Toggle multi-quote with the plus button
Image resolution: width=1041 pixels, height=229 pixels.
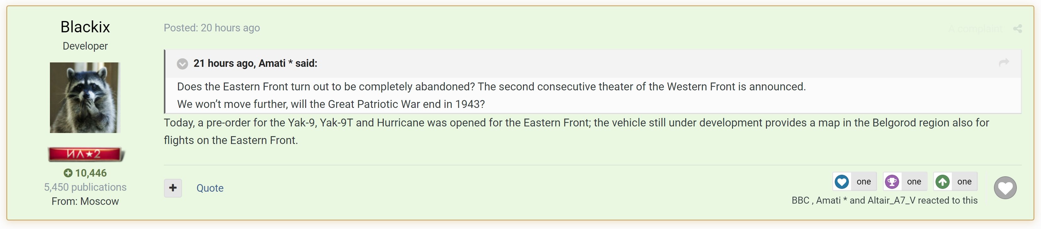(173, 188)
